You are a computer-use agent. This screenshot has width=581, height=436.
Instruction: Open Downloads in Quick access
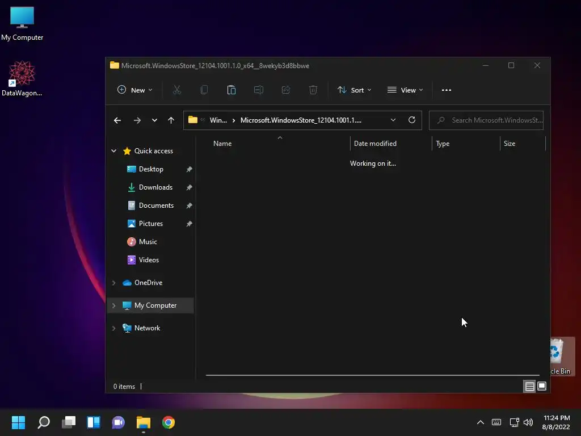point(155,187)
